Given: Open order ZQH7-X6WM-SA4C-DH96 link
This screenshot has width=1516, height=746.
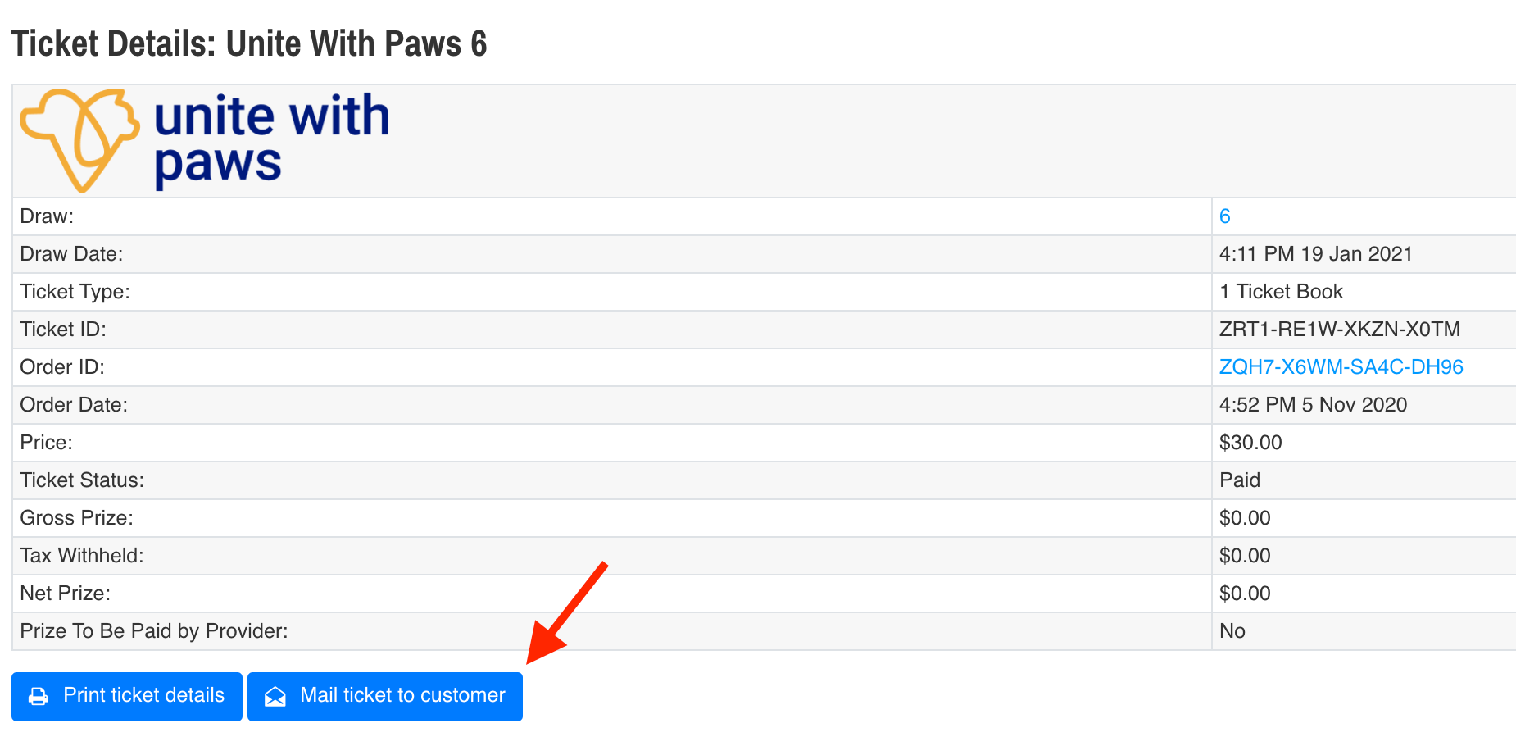Looking at the screenshot, I should [x=1341, y=367].
